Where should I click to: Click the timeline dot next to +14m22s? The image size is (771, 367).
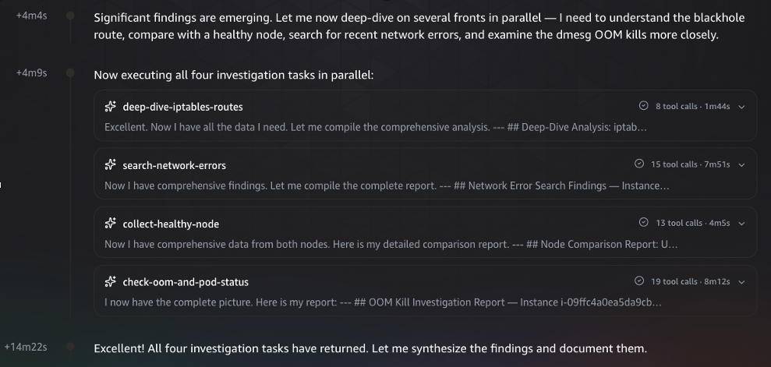click(x=70, y=347)
